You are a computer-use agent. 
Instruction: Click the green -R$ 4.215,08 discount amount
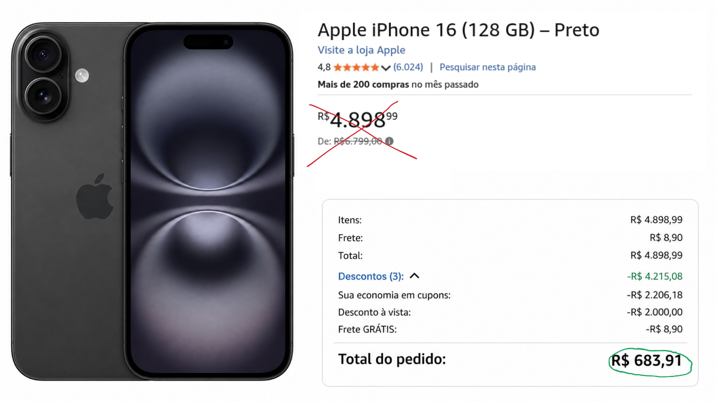[x=655, y=277]
